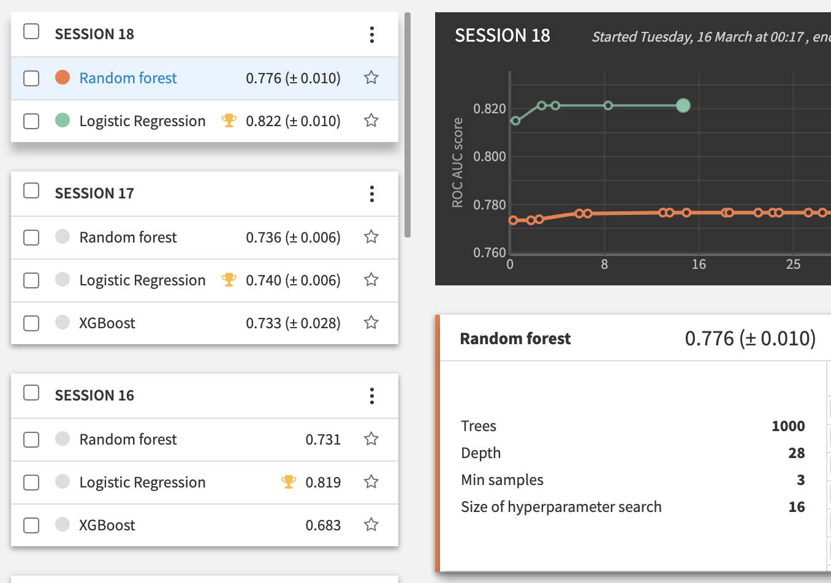Click the gray status dot for Session 16 XGBoost
The width and height of the screenshot is (831, 583).
(x=63, y=524)
